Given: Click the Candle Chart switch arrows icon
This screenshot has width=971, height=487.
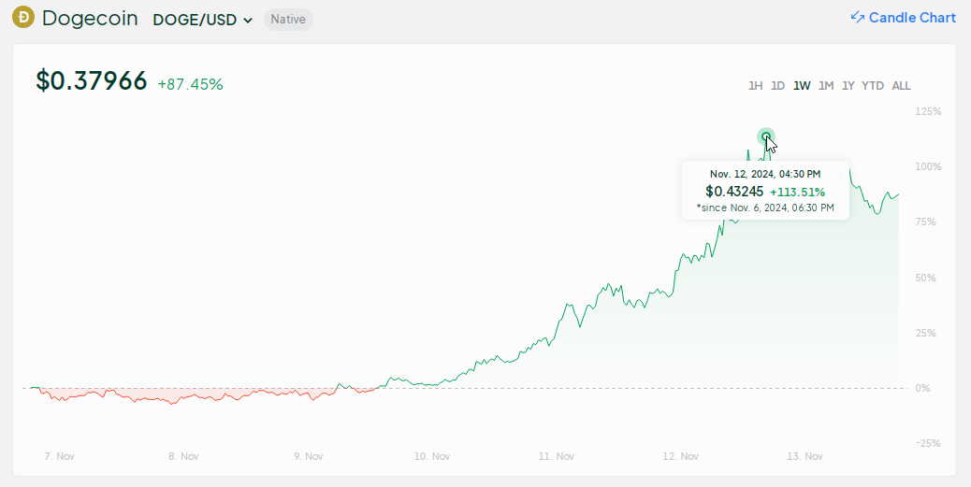Looking at the screenshot, I should click(857, 18).
